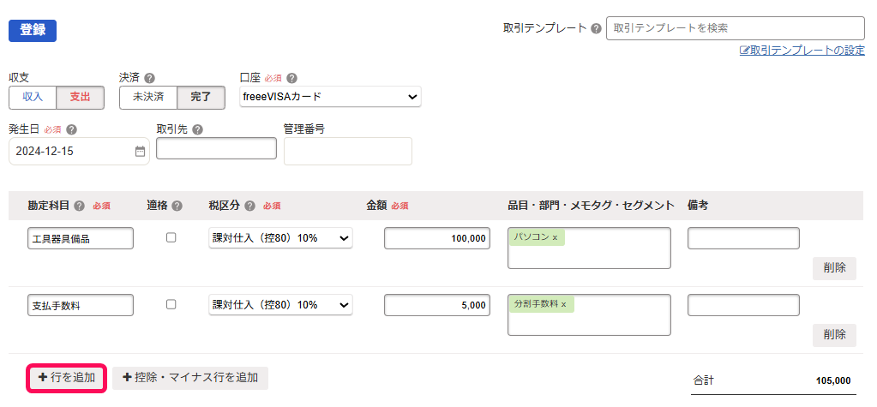Focus 取引テンプレートを検索 search field

pyautogui.click(x=736, y=28)
